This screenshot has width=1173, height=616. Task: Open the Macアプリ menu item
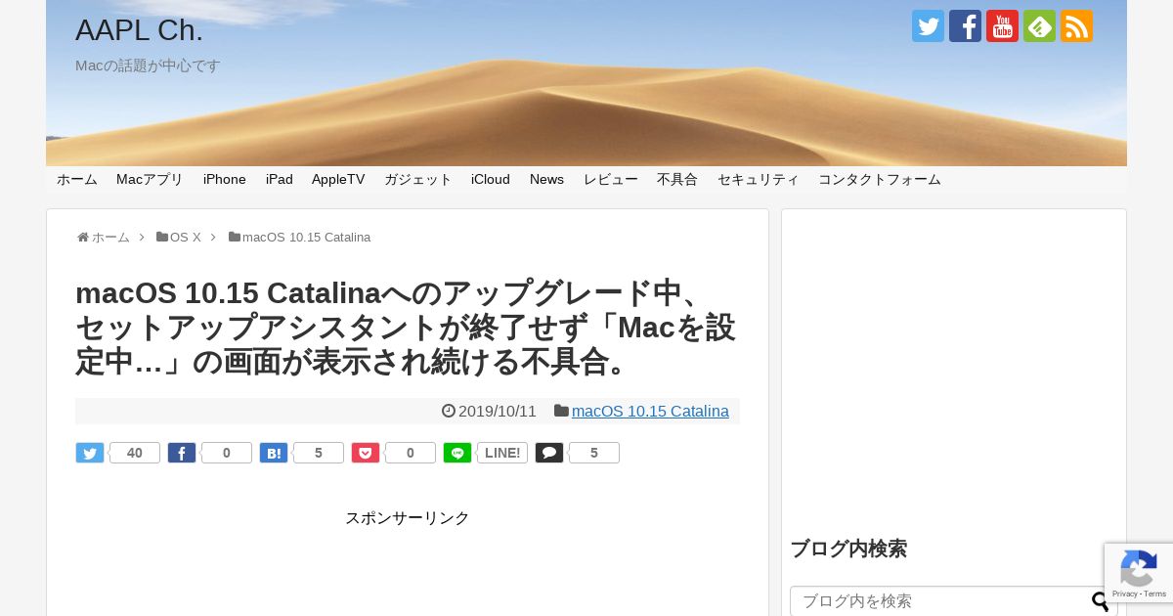click(150, 179)
